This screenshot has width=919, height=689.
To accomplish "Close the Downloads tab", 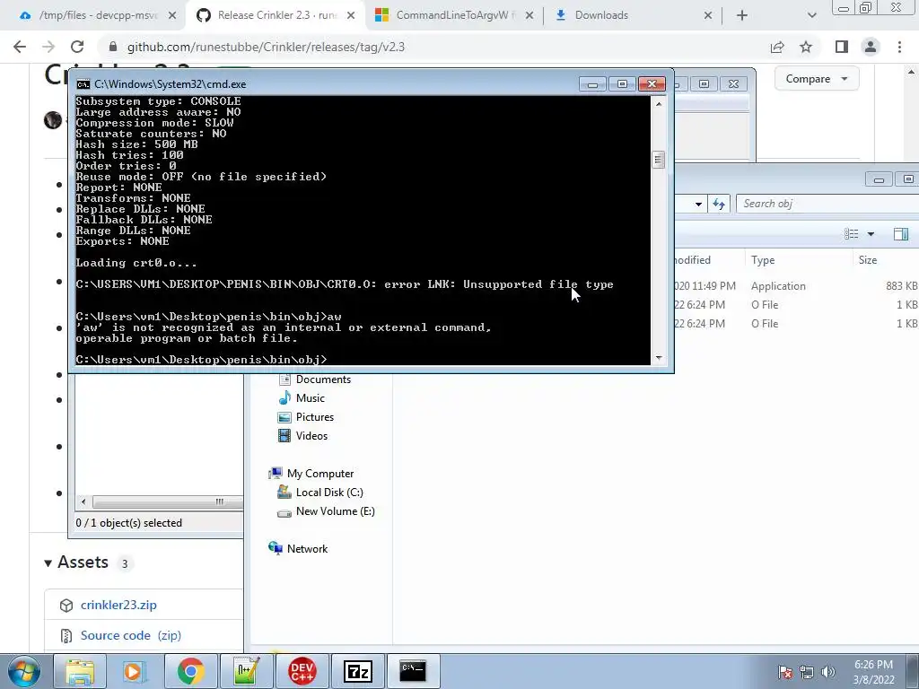I will 708,15.
